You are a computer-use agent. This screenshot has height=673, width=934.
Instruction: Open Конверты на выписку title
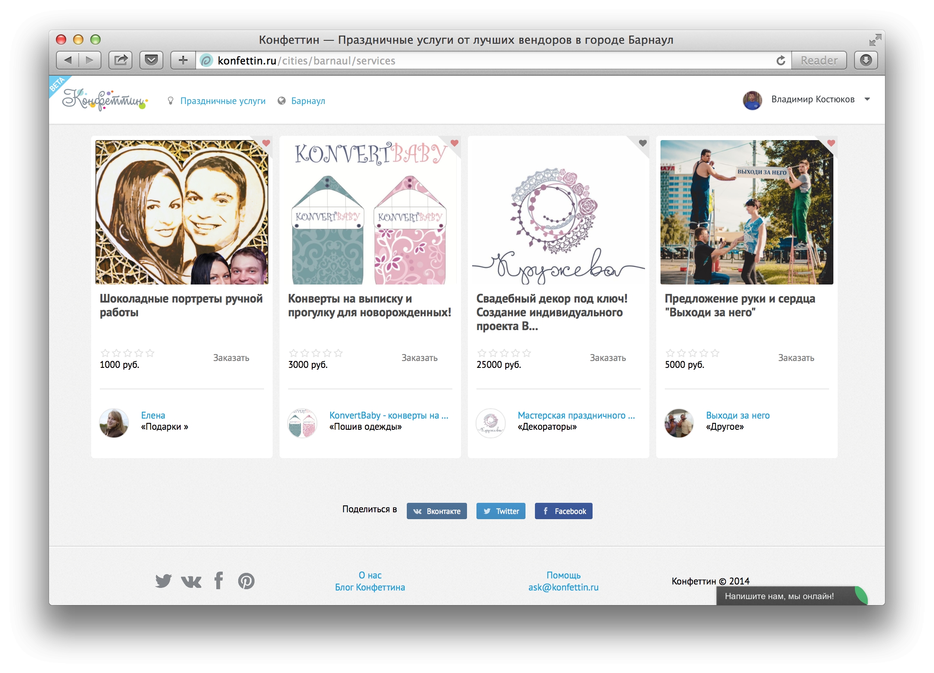(370, 306)
